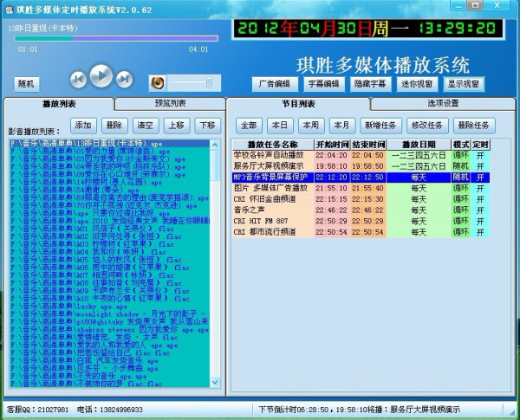Image resolution: width=520 pixels, height=420 pixels.
Task: Select playlist item 白狐 汽车发烧音乐.ape
Action: click(x=110, y=360)
